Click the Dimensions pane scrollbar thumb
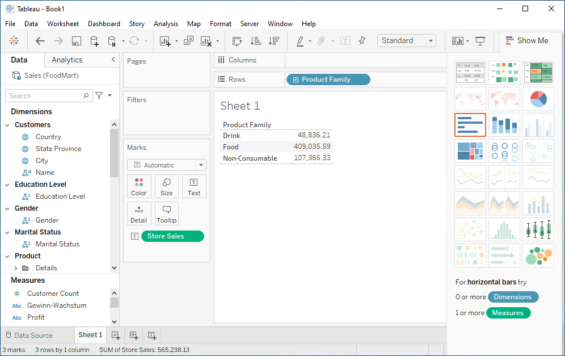The image size is (565, 356). (x=114, y=153)
